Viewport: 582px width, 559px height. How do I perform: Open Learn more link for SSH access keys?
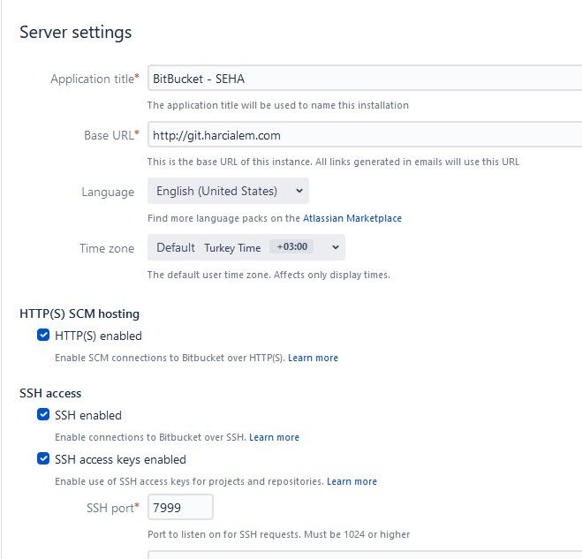[351, 481]
